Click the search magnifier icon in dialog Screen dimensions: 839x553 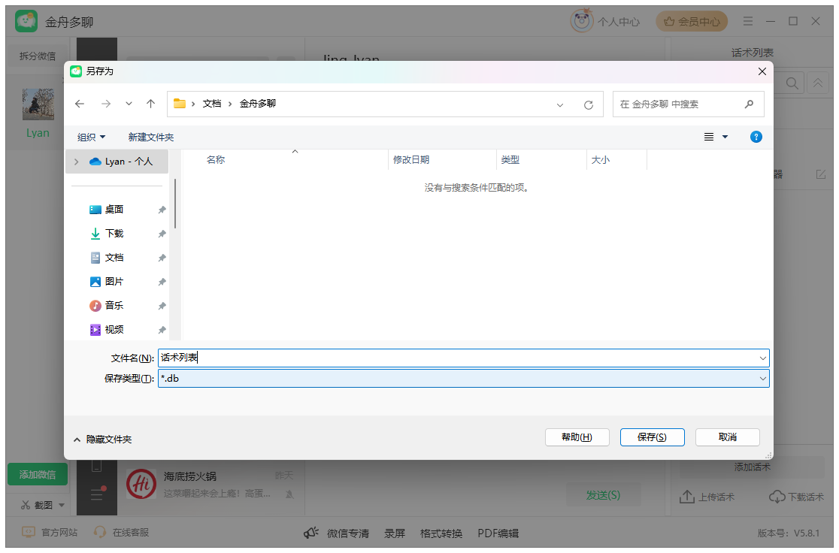(749, 104)
